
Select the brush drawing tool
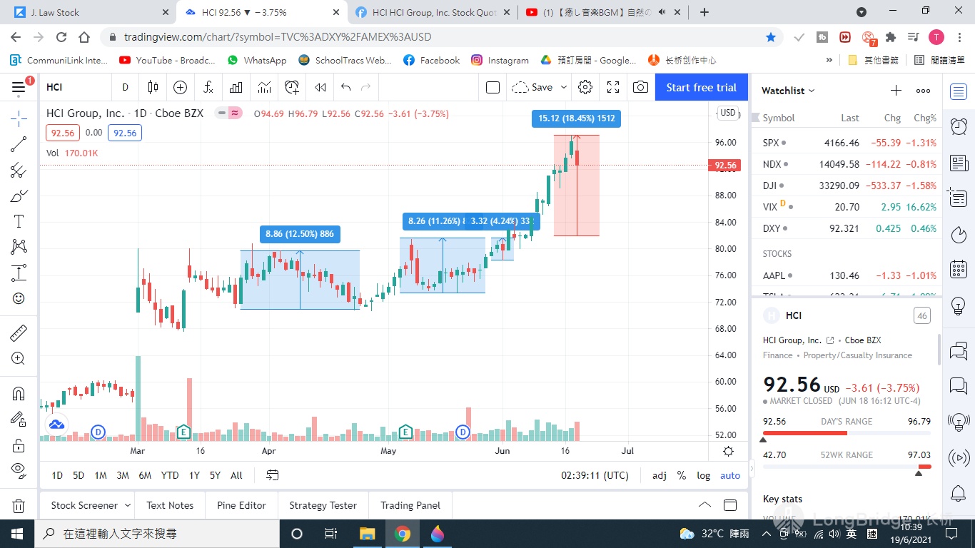click(19, 196)
